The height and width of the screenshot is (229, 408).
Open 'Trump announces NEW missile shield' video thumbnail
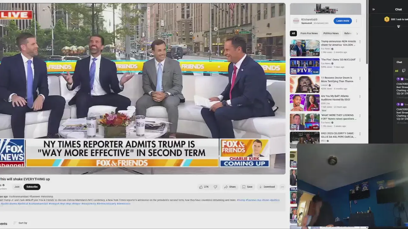pos(305,48)
